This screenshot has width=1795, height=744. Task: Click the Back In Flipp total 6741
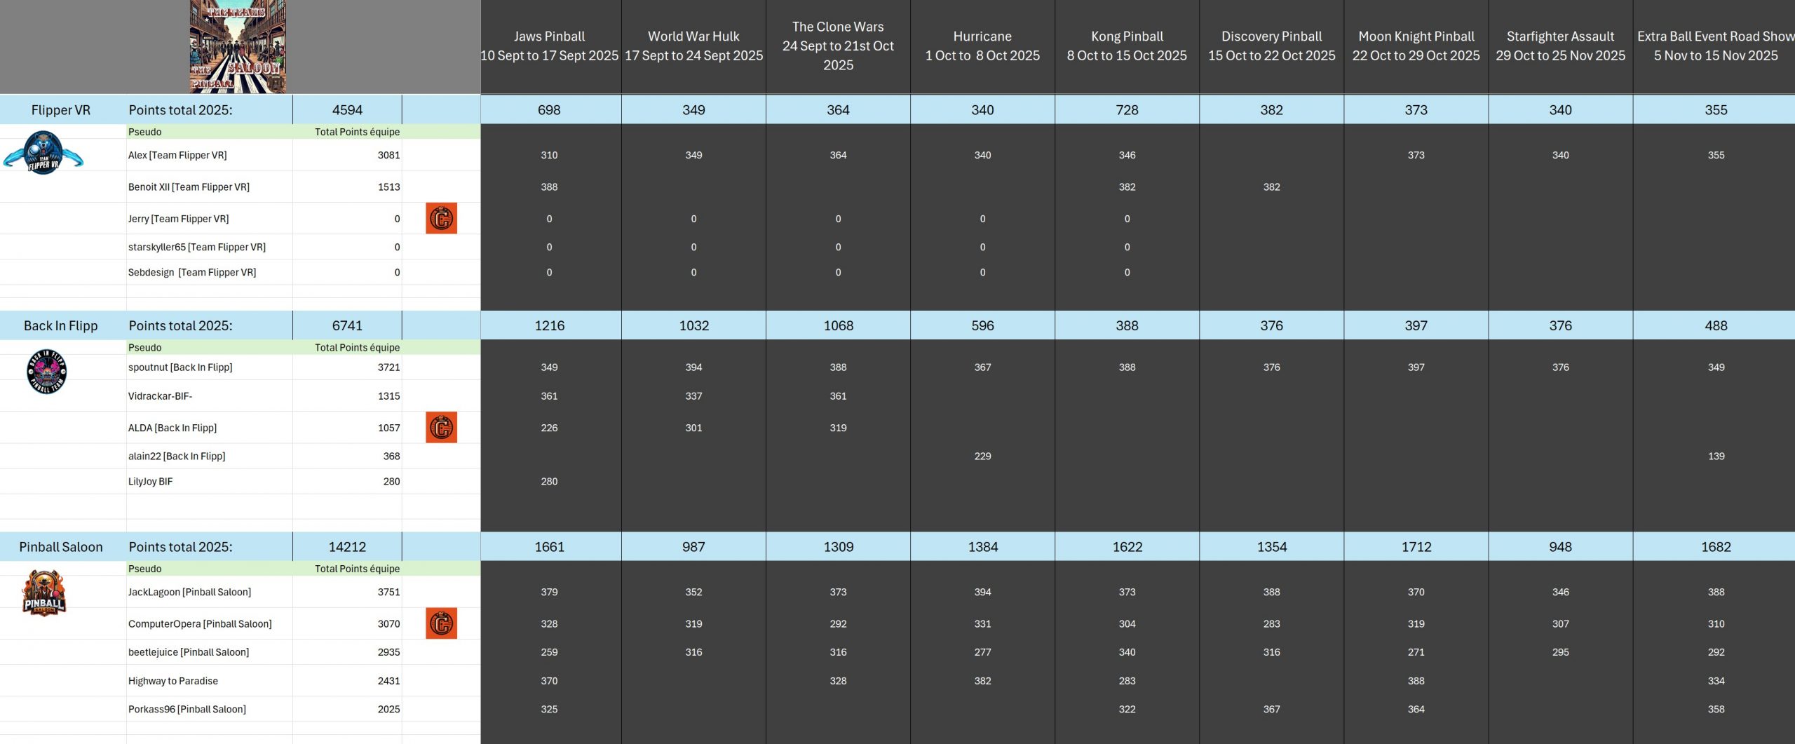click(347, 325)
